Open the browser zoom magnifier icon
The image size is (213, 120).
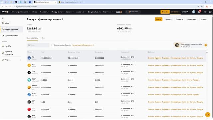click(198, 7)
